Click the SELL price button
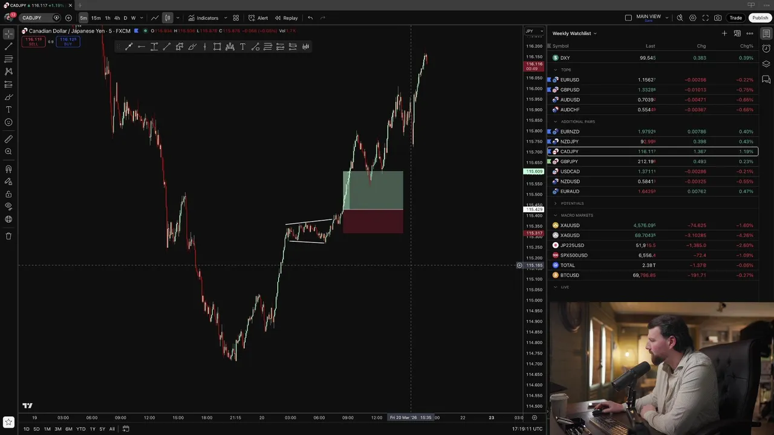This screenshot has width=774, height=435. coord(33,42)
